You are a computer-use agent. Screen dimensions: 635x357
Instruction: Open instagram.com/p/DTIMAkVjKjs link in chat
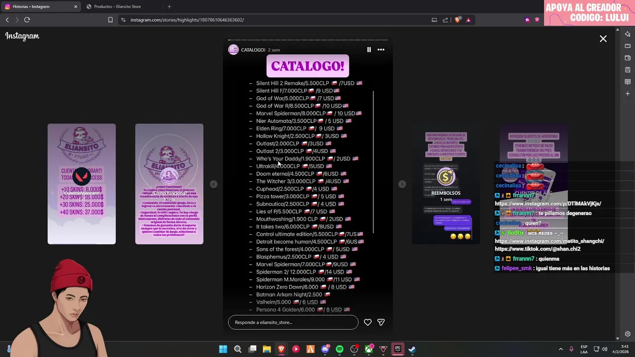coord(548,204)
